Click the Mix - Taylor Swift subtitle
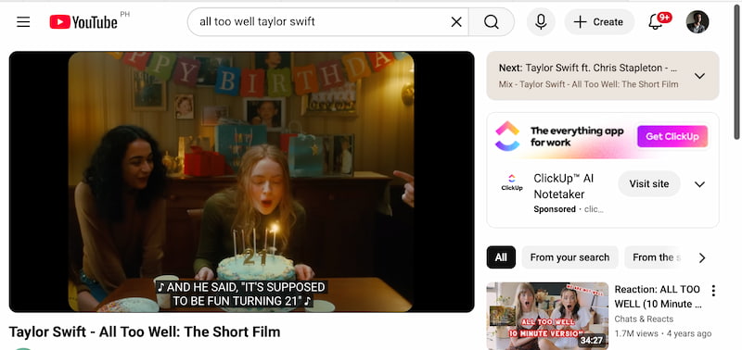 (x=588, y=84)
